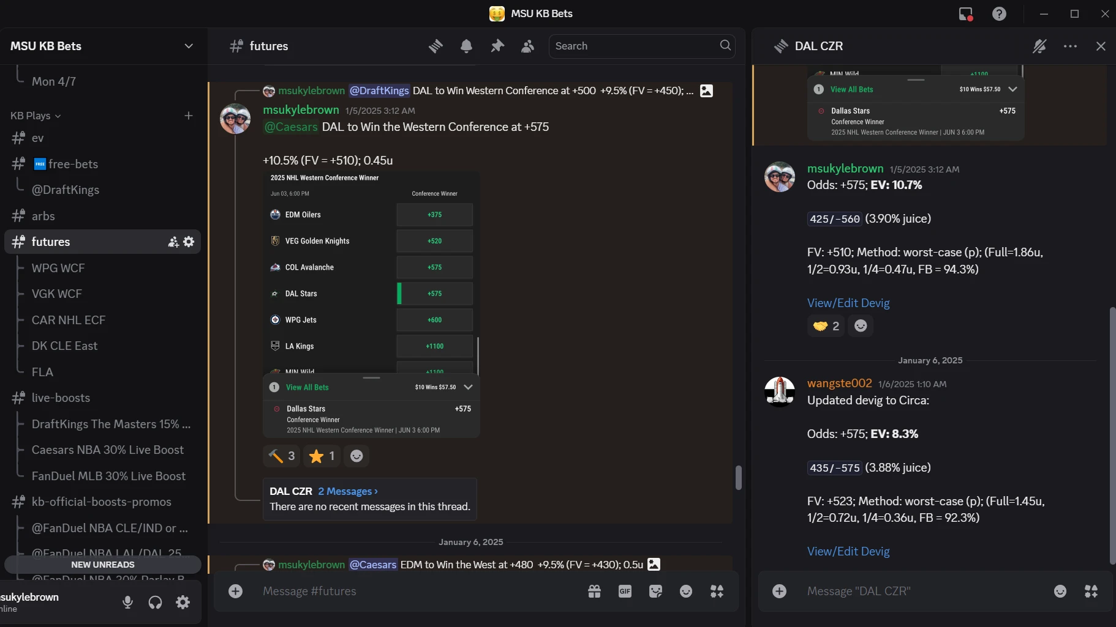Viewport: 1116px width, 627px height.
Task: Click the DAL CZR thread scrollbar
Action: coord(1112,436)
